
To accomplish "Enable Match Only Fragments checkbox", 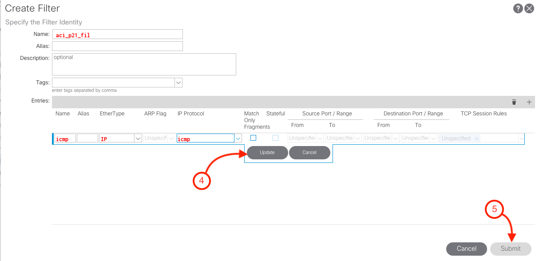I will [x=253, y=138].
